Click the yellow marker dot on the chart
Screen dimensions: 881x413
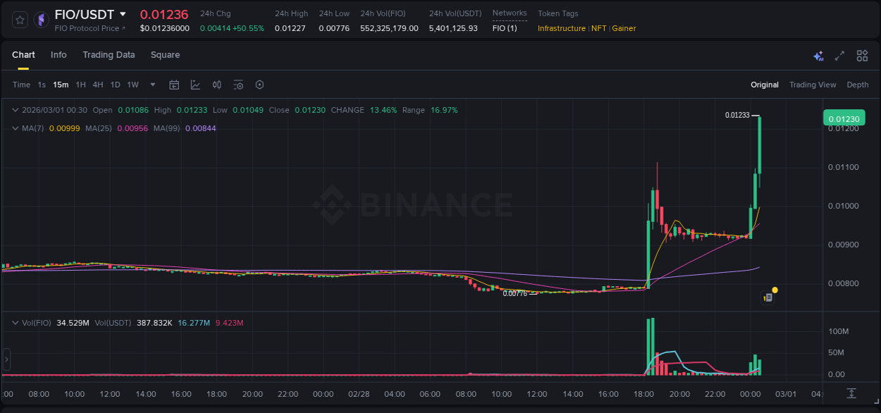pos(775,290)
